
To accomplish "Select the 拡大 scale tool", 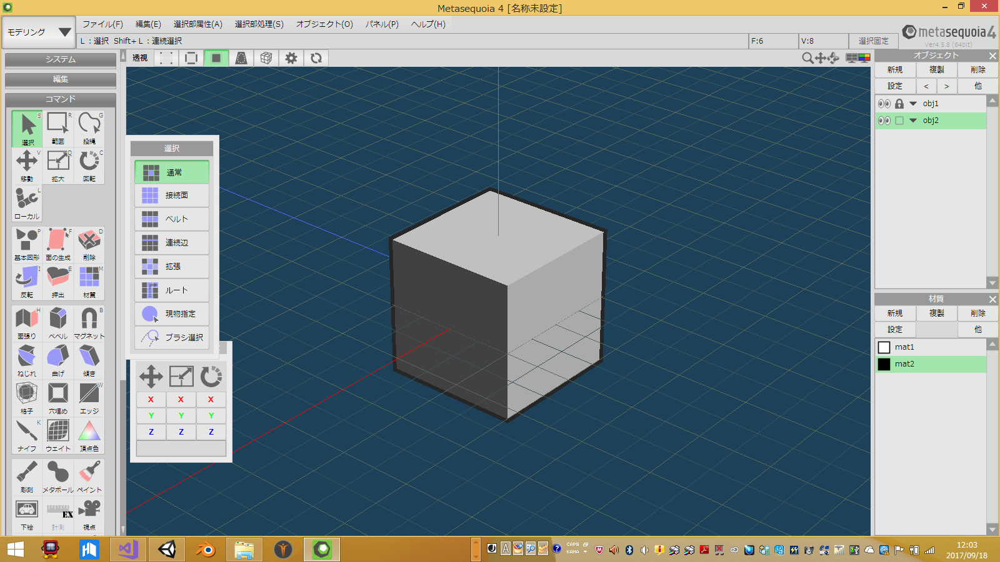I will point(58,166).
